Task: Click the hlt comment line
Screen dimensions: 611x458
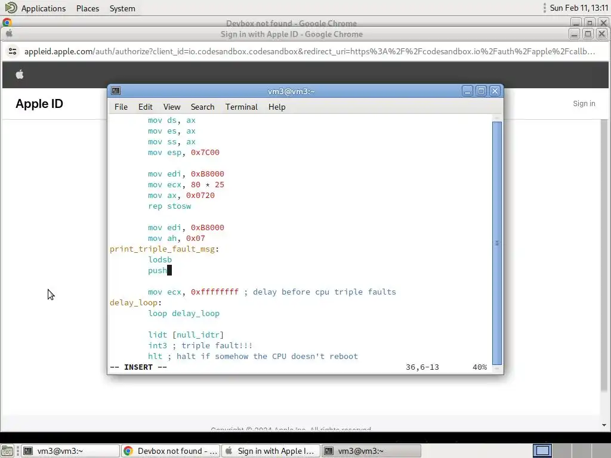Action: (x=253, y=357)
